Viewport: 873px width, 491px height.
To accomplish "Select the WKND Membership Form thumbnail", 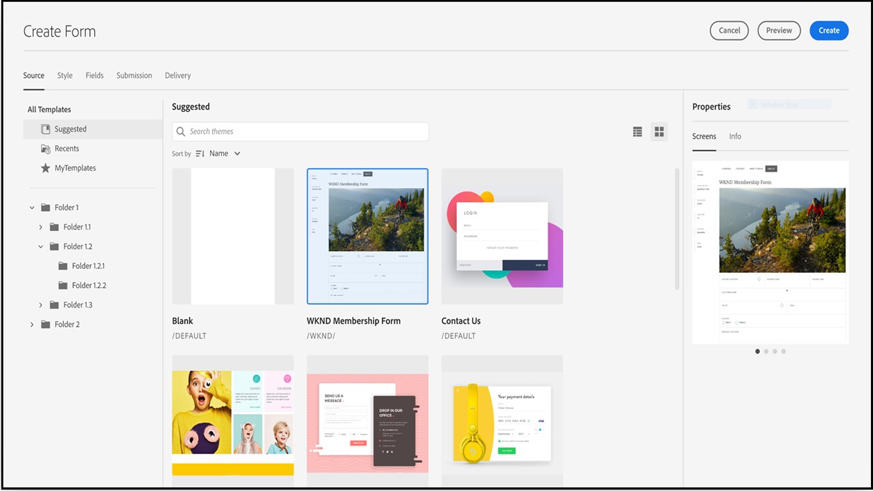I will tap(368, 236).
